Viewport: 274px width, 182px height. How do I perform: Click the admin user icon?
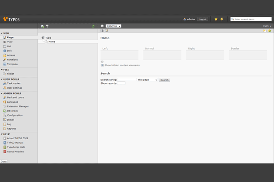pyautogui.click(x=184, y=19)
